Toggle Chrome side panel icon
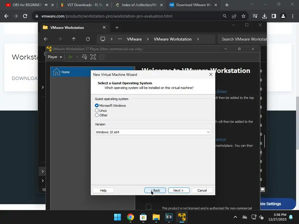The height and width of the screenshot is (224, 299). [x=274, y=16]
